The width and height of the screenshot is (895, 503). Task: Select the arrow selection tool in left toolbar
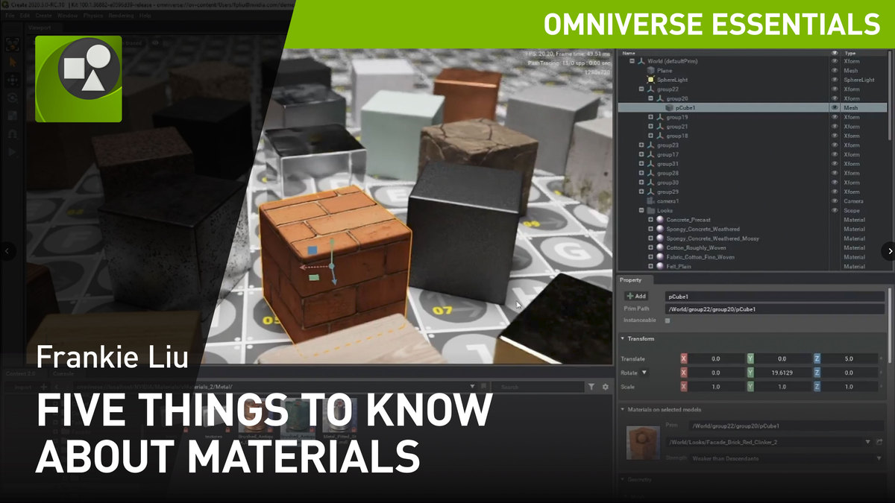tap(13, 62)
